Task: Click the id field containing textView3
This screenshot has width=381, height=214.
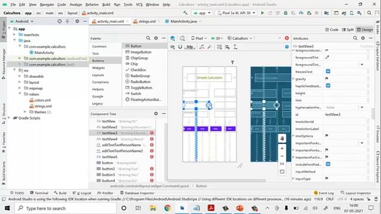Action: (x=345, y=115)
